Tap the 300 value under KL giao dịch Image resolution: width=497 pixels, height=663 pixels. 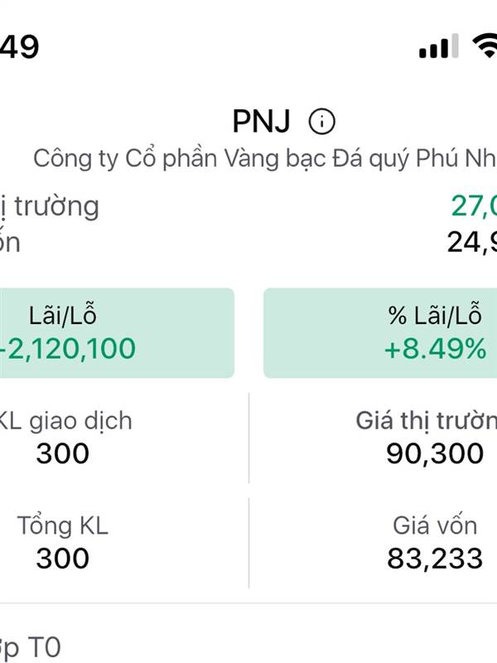(x=63, y=453)
